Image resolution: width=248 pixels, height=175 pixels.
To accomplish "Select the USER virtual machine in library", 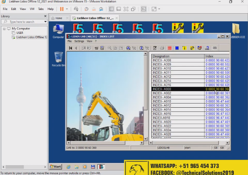I will [20, 33].
